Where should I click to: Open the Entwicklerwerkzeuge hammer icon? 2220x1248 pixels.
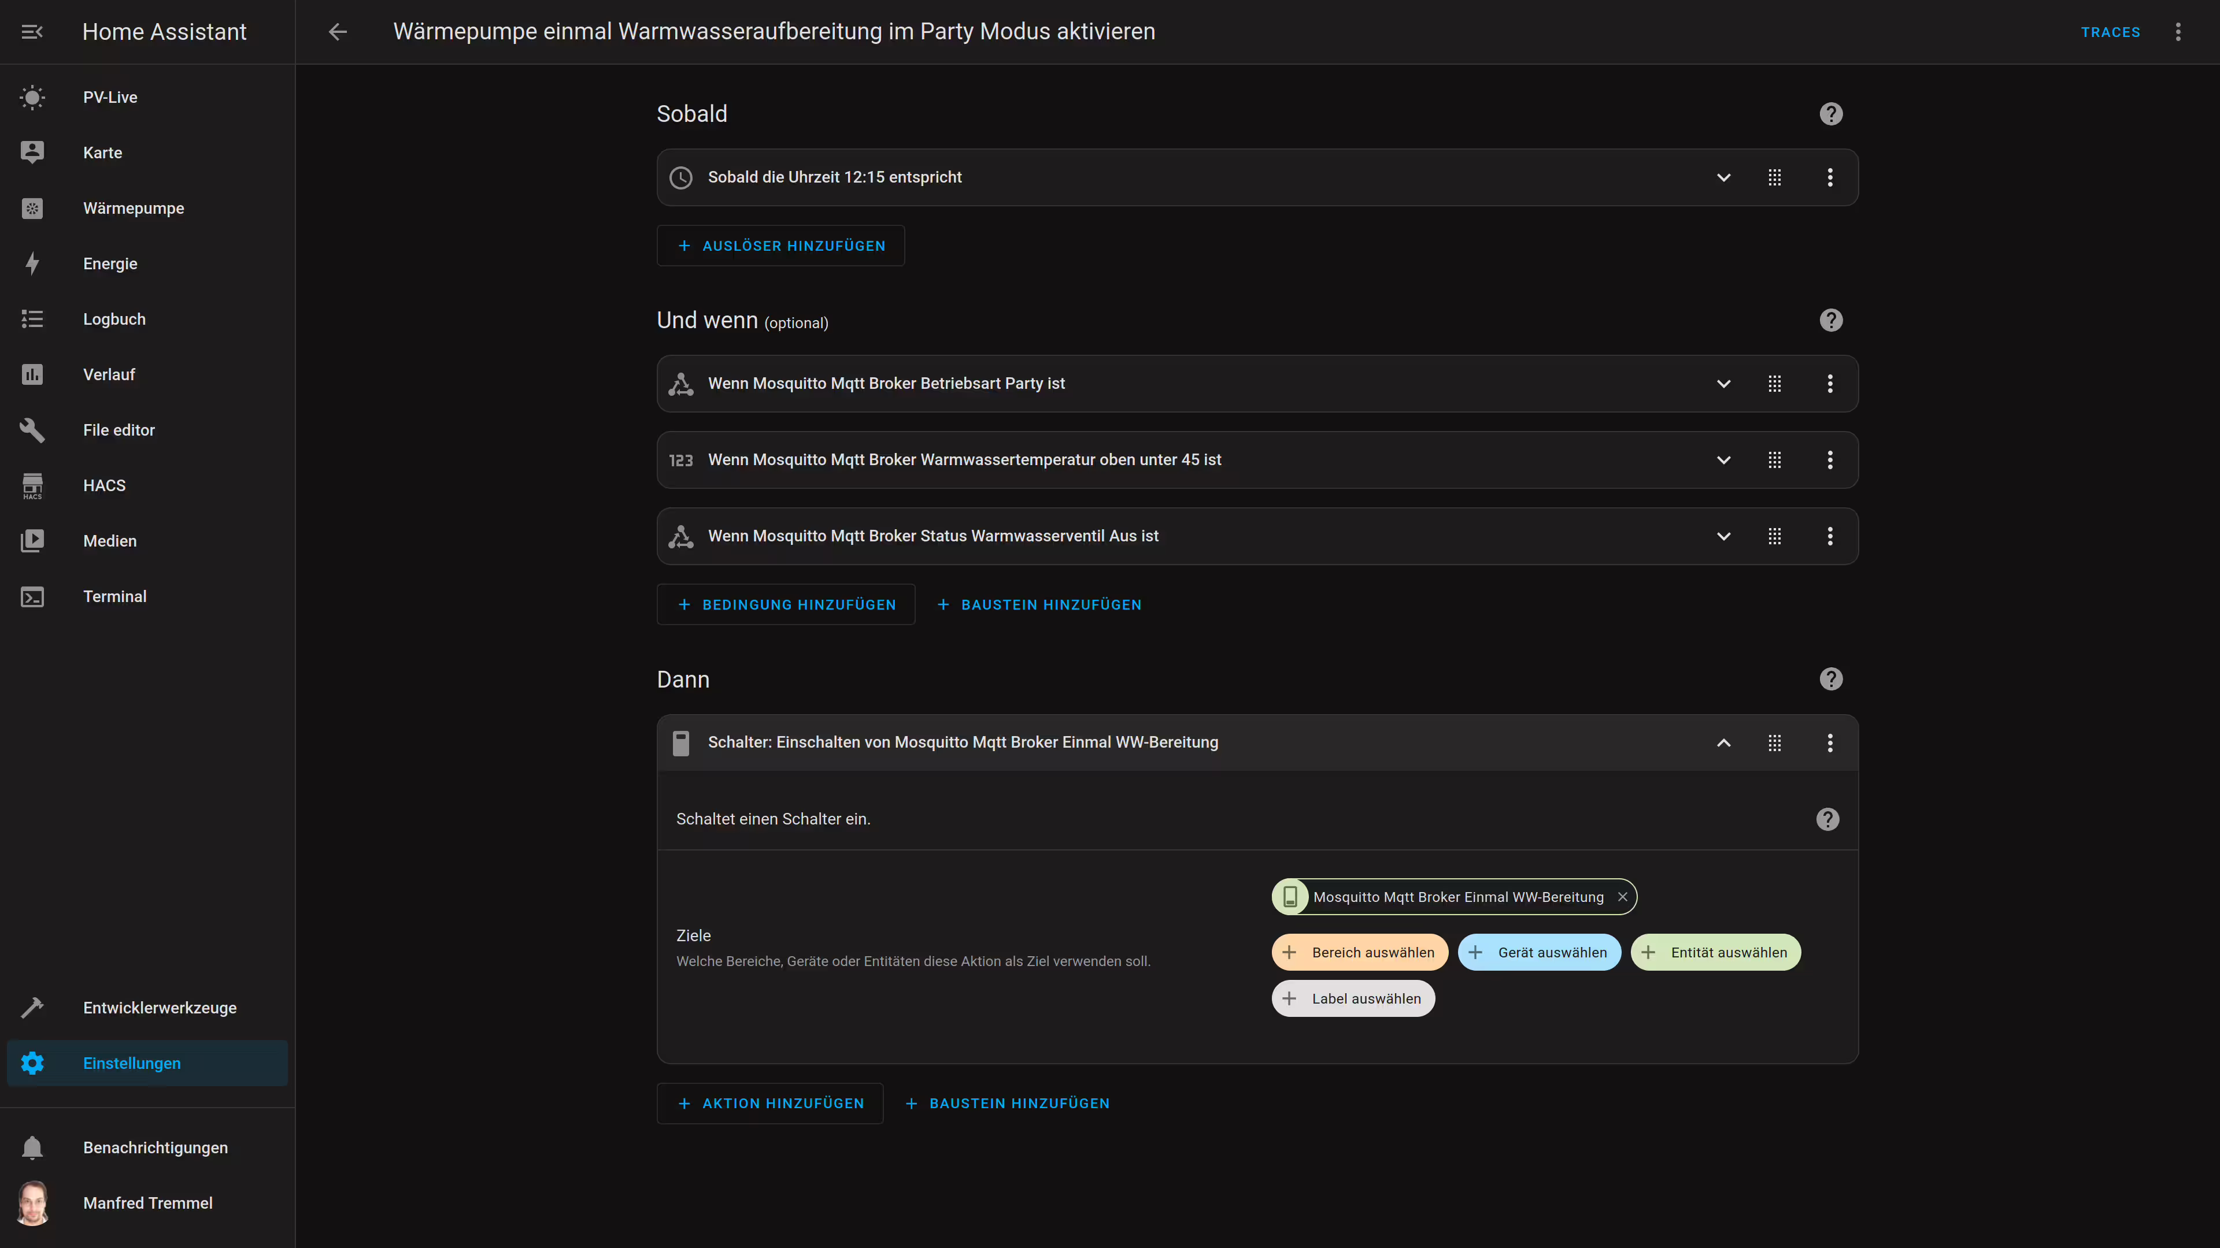(x=32, y=1008)
